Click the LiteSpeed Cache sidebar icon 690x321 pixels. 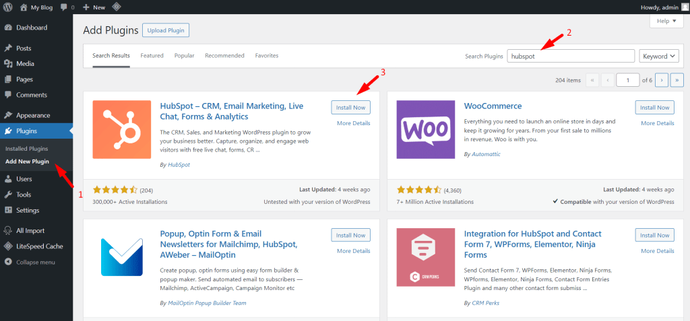click(x=8, y=246)
